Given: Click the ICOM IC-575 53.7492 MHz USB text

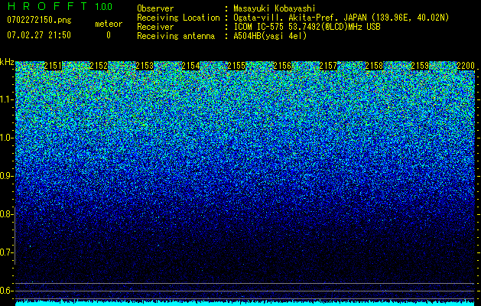Looking at the screenshot, I should click(307, 27).
